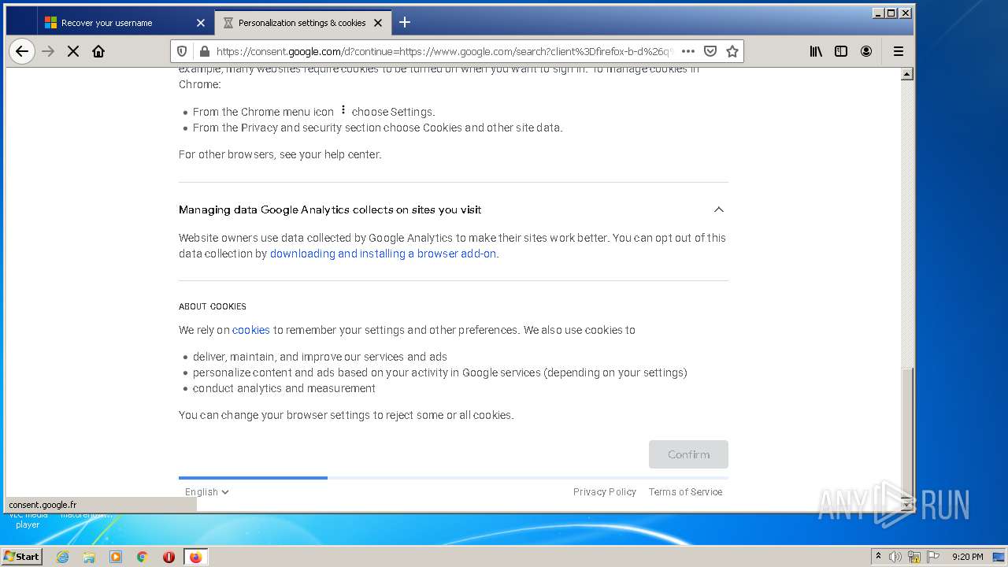Open a new tab
The height and width of the screenshot is (567, 1008).
[405, 22]
